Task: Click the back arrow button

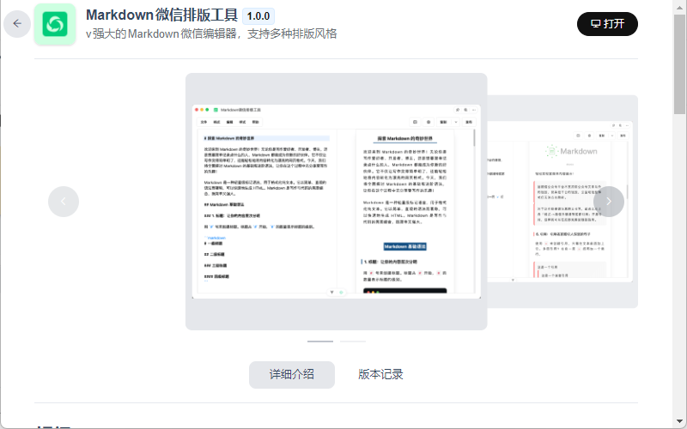Action: (17, 24)
